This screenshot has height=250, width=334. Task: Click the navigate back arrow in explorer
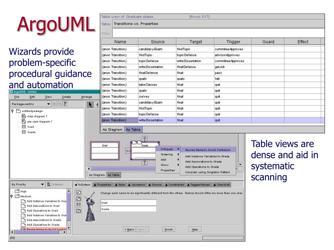[x=54, y=104]
